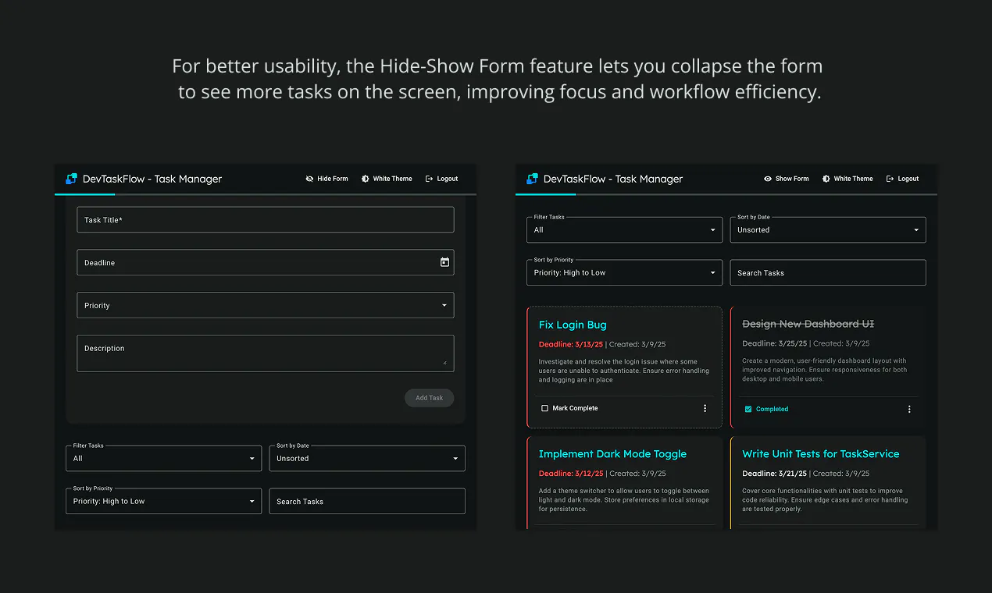The image size is (992, 593).
Task: Click Logout arrow icon in left window
Action: click(429, 179)
